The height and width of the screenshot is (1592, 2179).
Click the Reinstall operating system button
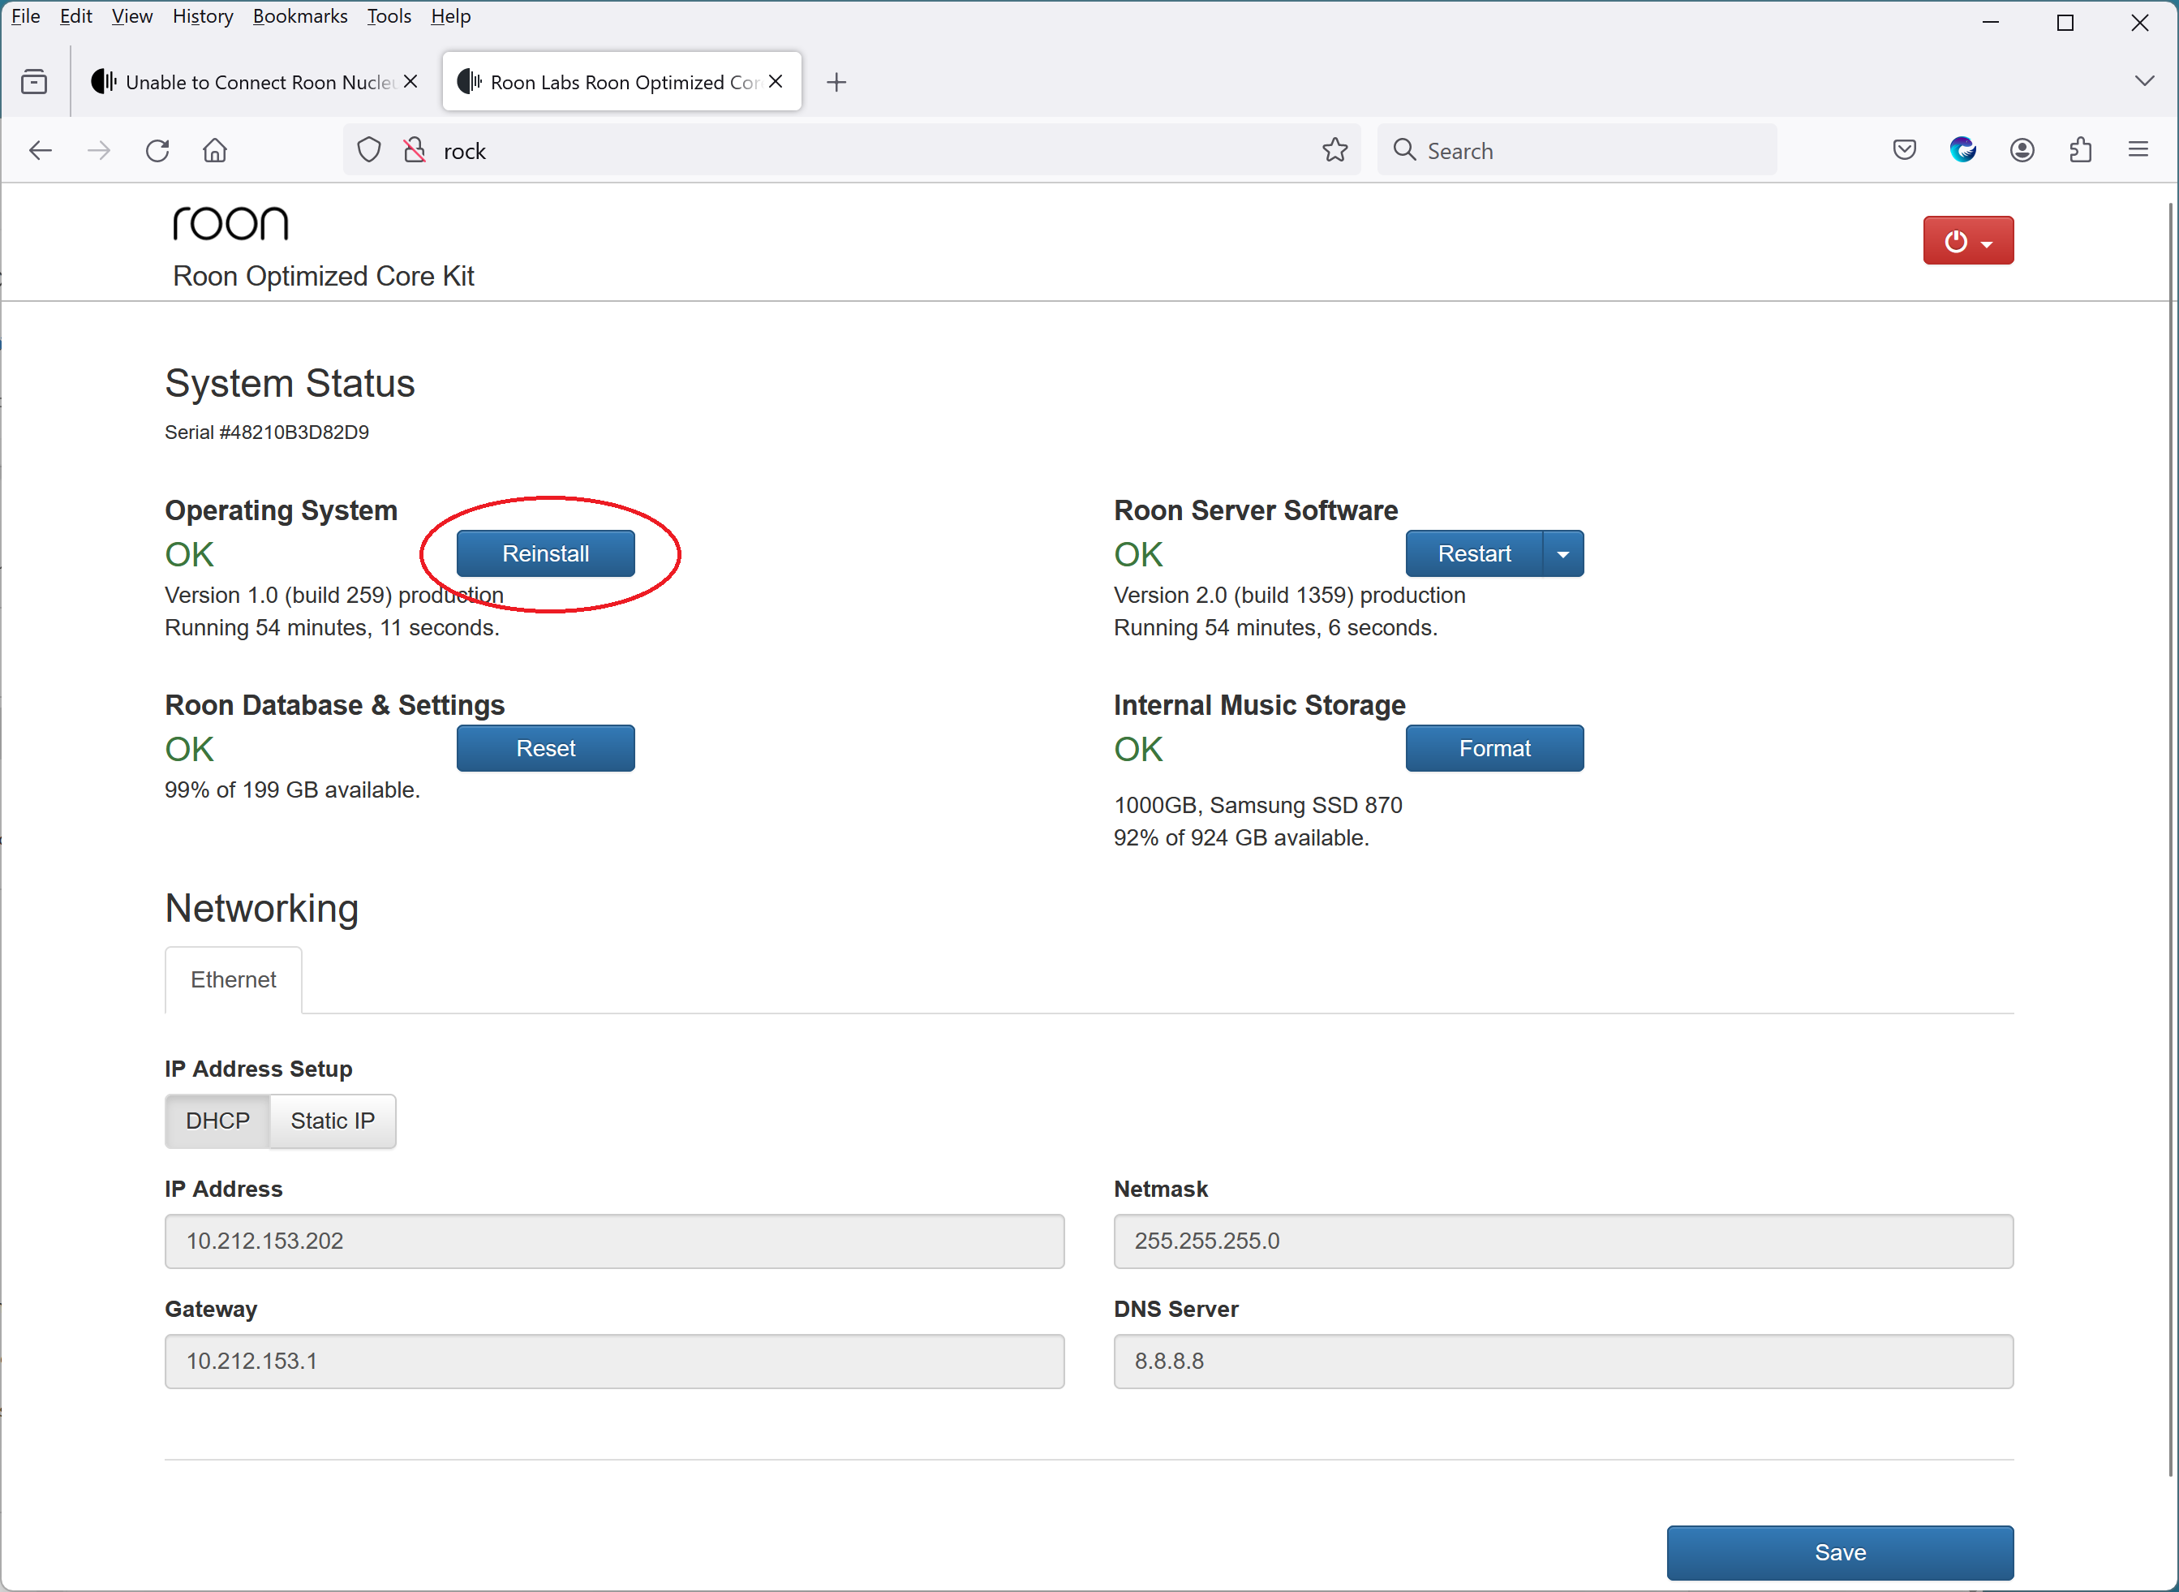point(545,553)
